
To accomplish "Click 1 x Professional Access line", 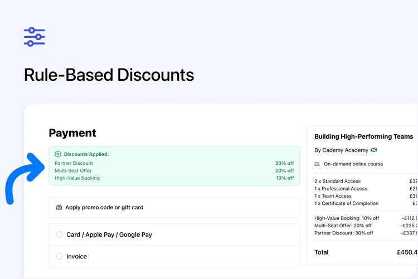I will pos(341,189).
